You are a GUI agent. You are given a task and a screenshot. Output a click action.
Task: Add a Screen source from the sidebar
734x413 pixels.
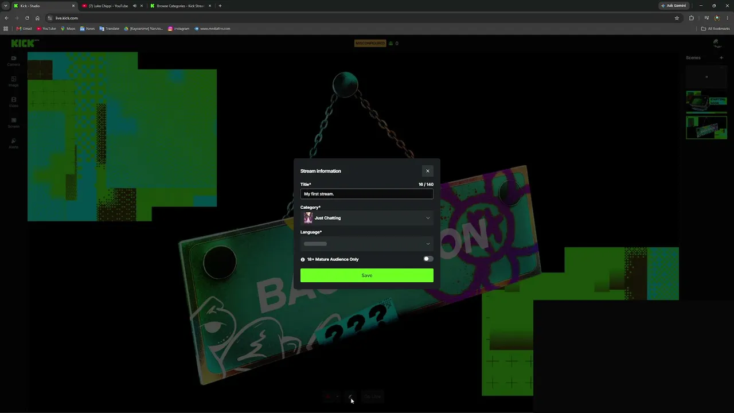tap(14, 123)
